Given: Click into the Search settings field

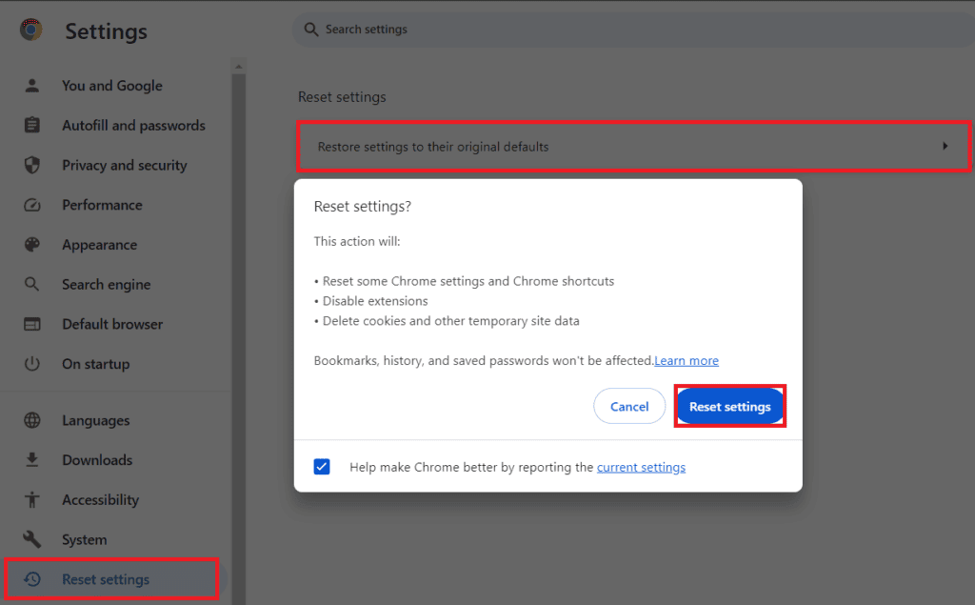Looking at the screenshot, I should pos(633,30).
